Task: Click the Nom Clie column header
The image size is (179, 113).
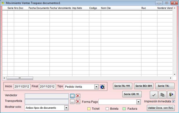Action: 106,8
